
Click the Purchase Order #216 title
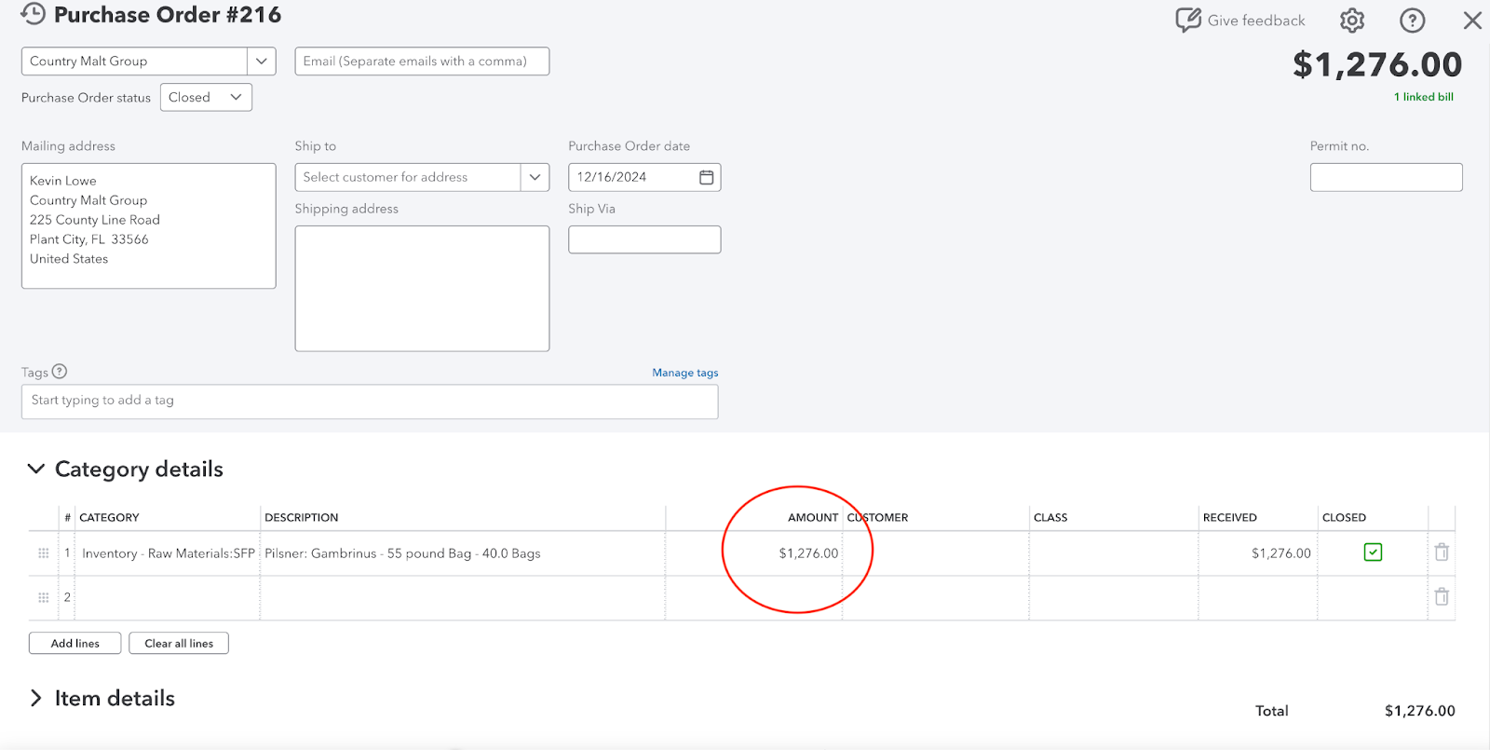pyautogui.click(x=168, y=15)
